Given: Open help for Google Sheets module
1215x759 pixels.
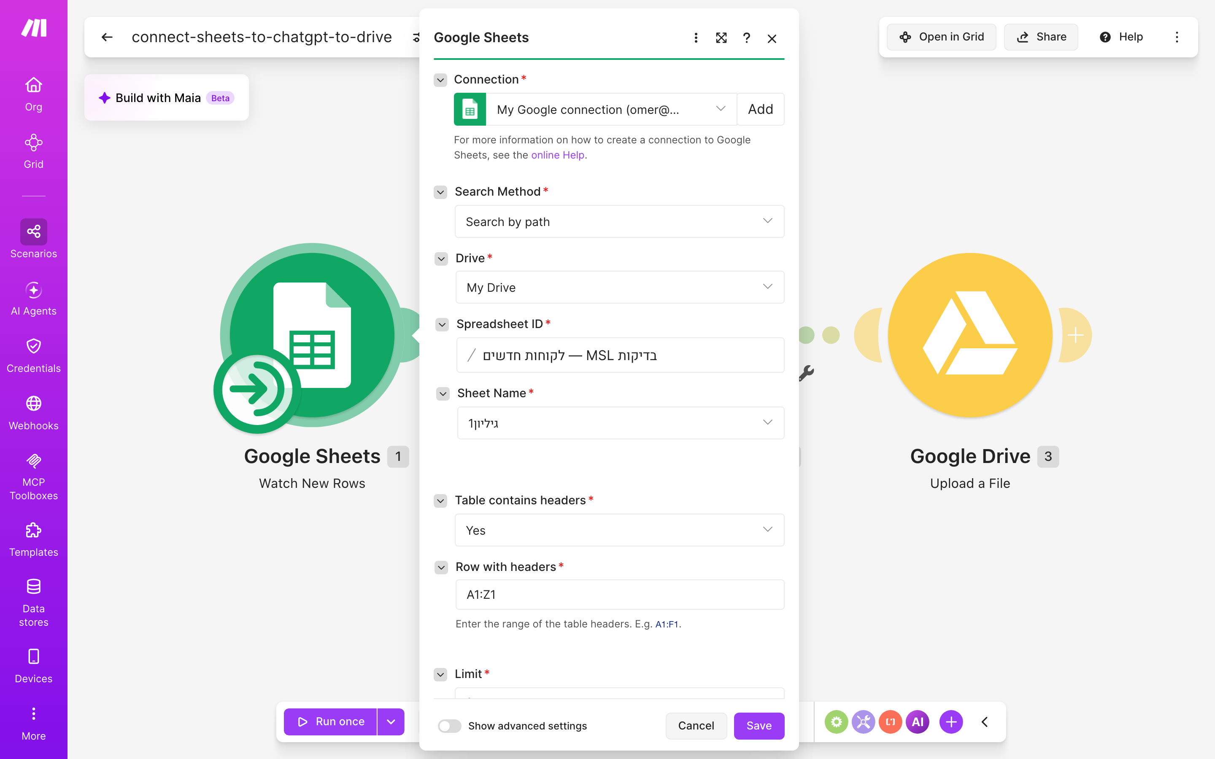Looking at the screenshot, I should pos(747,38).
